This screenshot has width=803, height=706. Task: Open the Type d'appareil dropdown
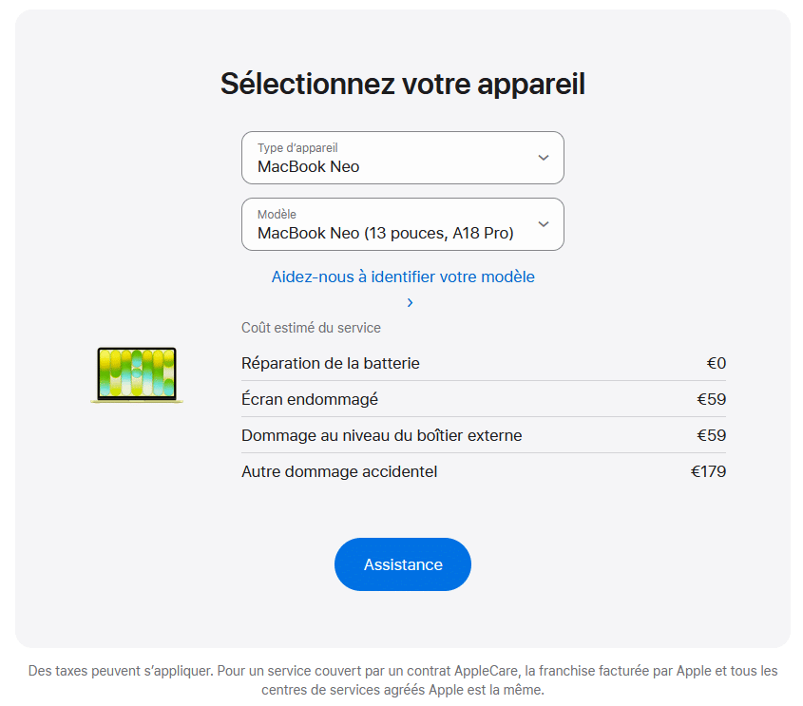coord(402,157)
